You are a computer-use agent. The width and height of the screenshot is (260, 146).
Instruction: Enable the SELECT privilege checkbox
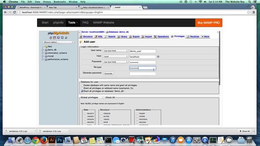[x=85, y=114]
